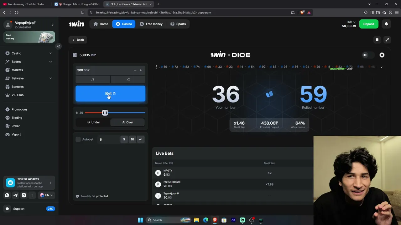The height and width of the screenshot is (225, 401).
Task: Expand the Dice game to fullscreen
Action: pyautogui.click(x=387, y=40)
